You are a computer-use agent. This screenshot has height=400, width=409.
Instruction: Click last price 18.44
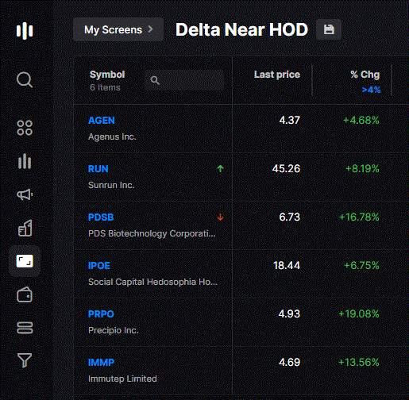pyautogui.click(x=287, y=265)
